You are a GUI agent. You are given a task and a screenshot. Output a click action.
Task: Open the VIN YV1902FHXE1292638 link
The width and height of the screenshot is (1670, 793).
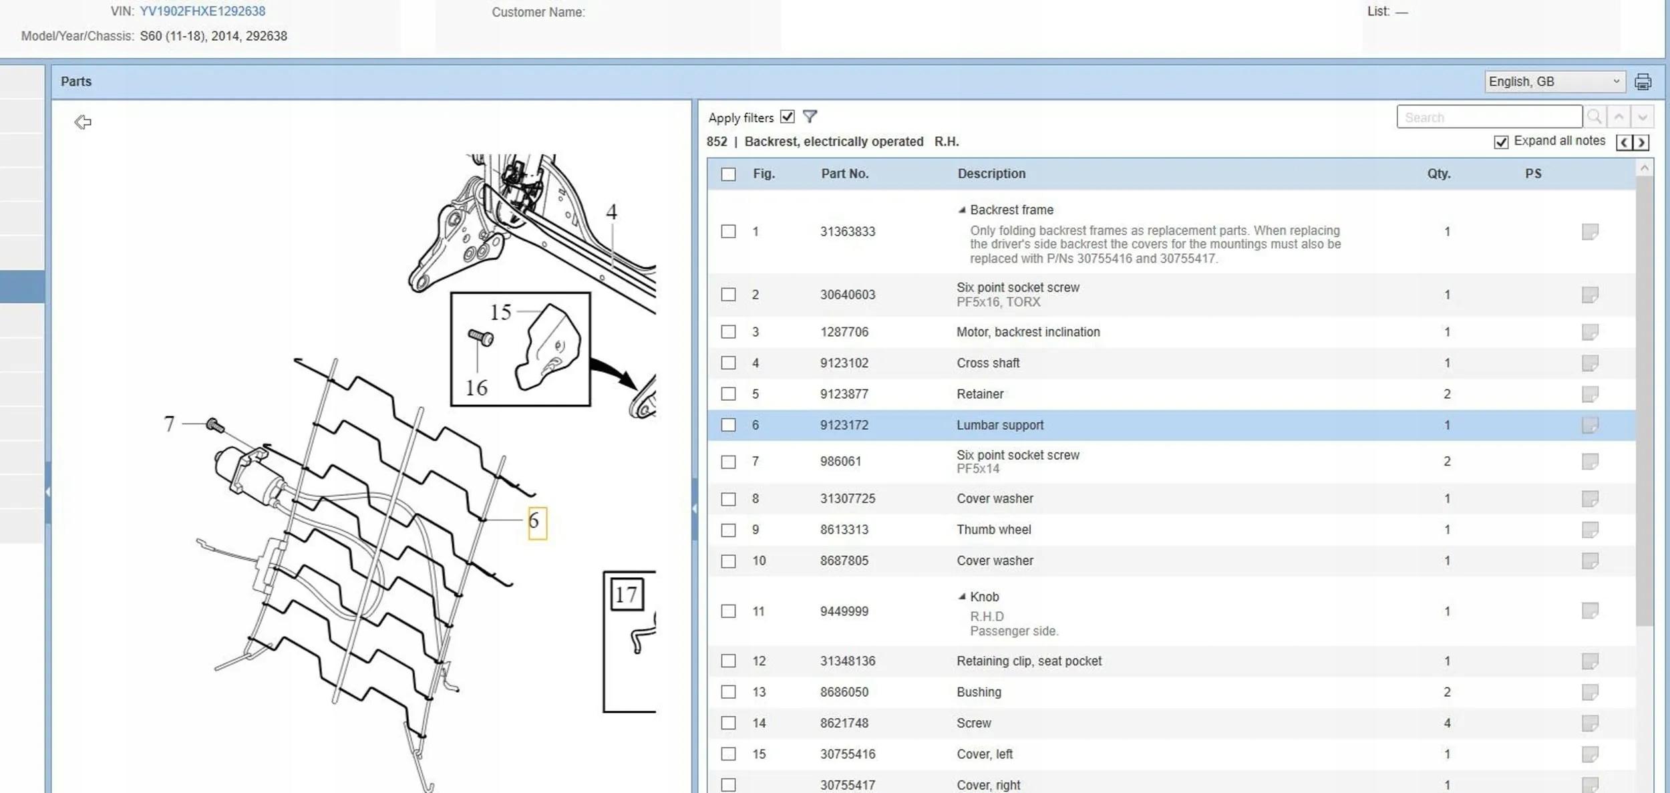coord(202,11)
